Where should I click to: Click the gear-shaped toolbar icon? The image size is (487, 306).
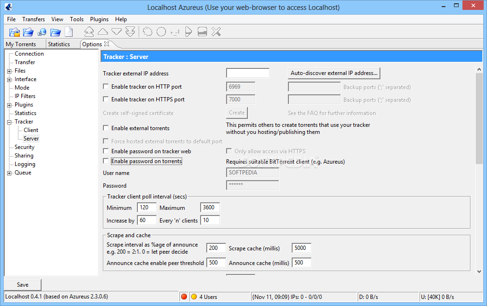(148, 32)
